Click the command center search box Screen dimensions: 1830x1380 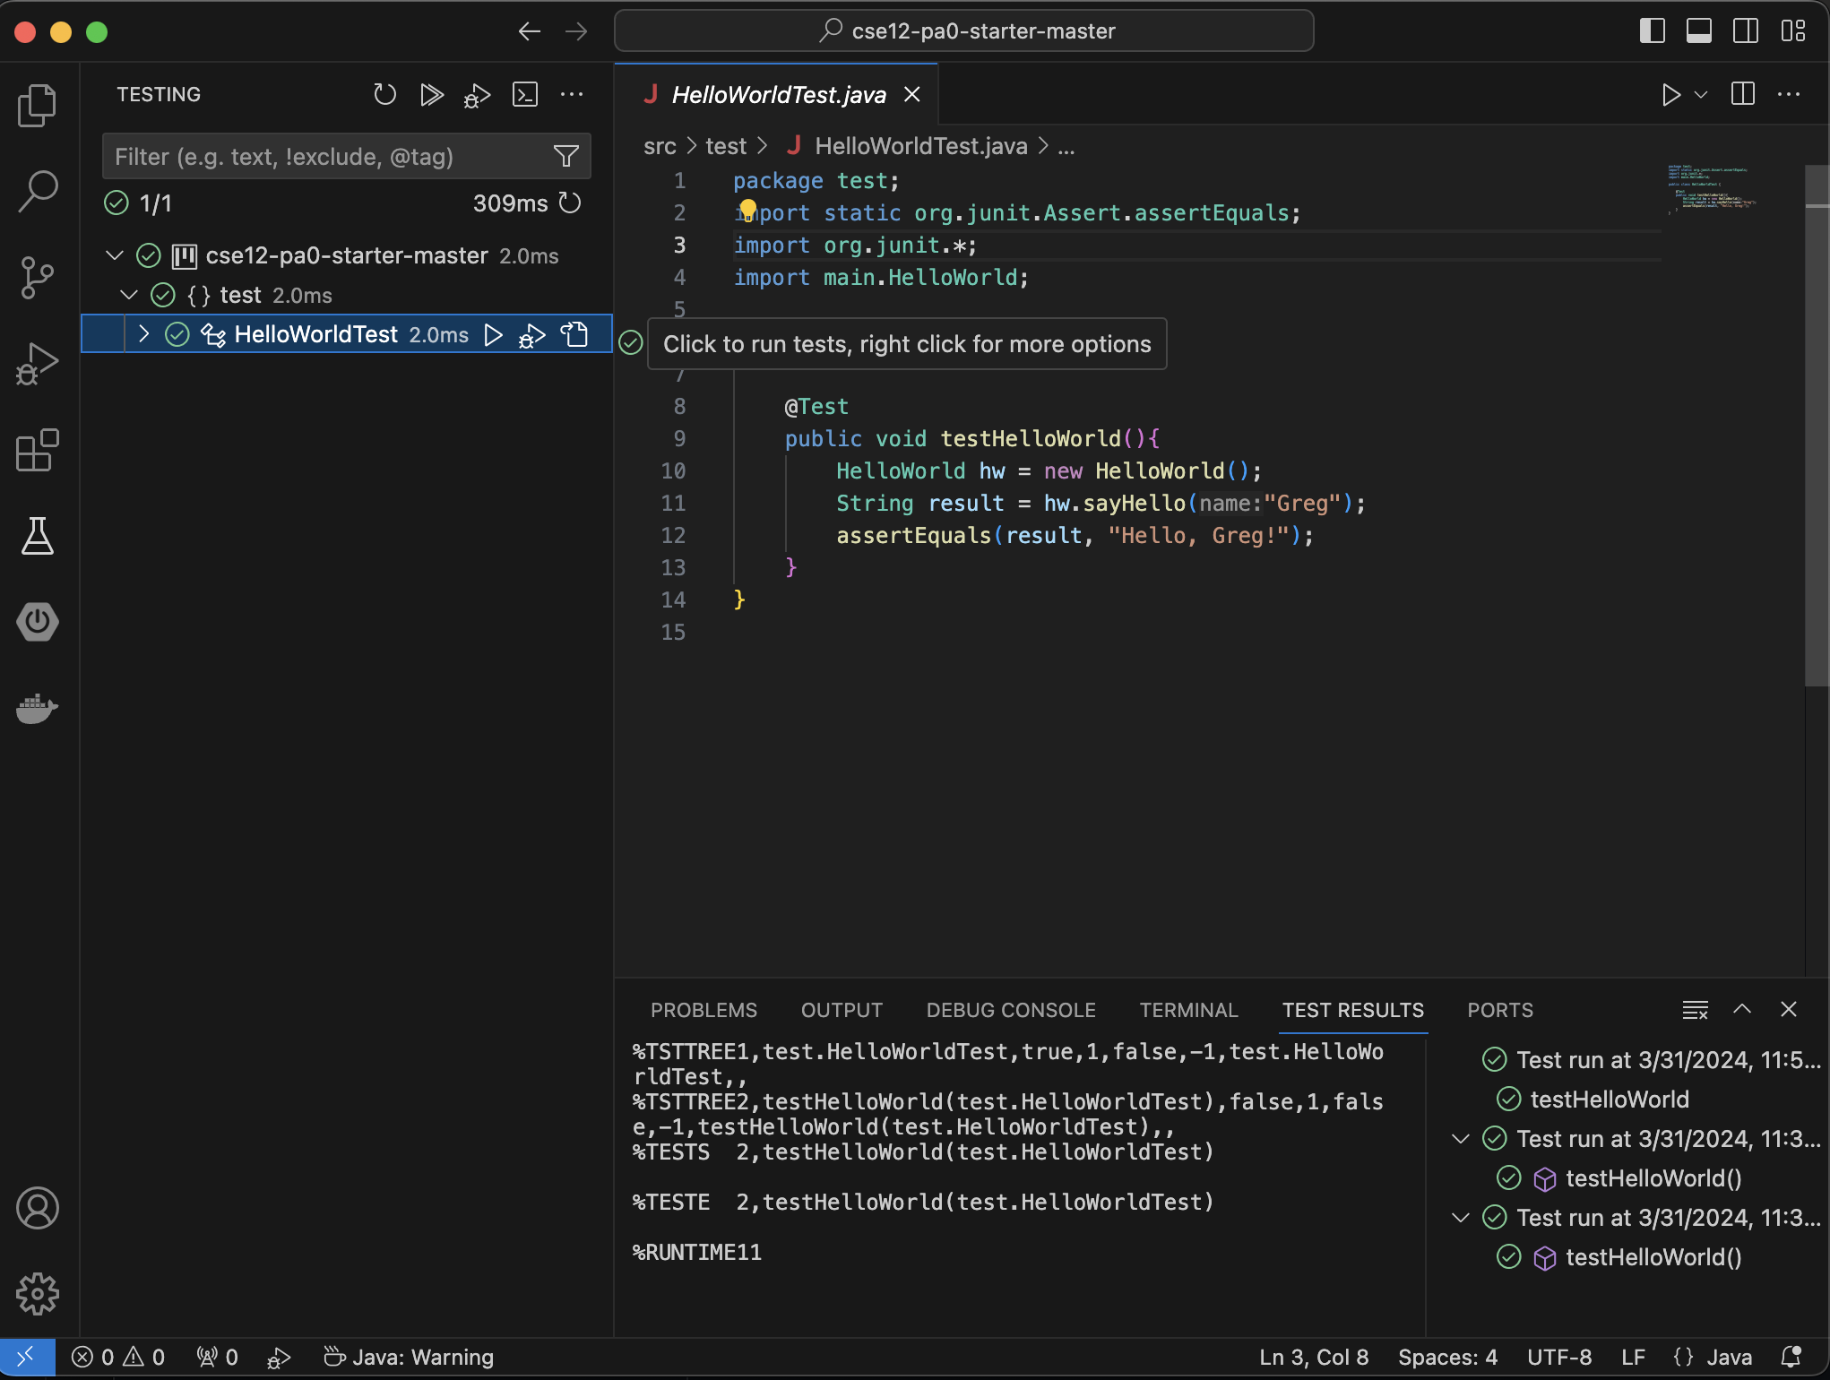tap(963, 31)
